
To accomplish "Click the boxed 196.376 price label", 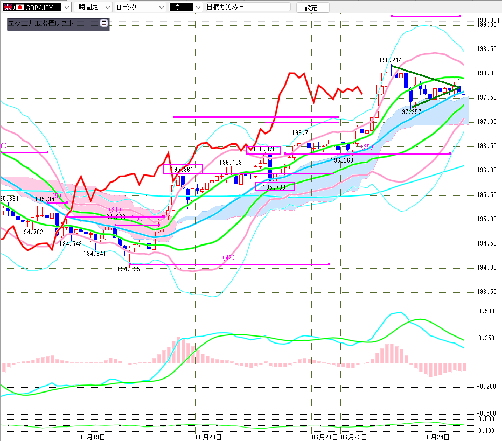I will coord(263,150).
